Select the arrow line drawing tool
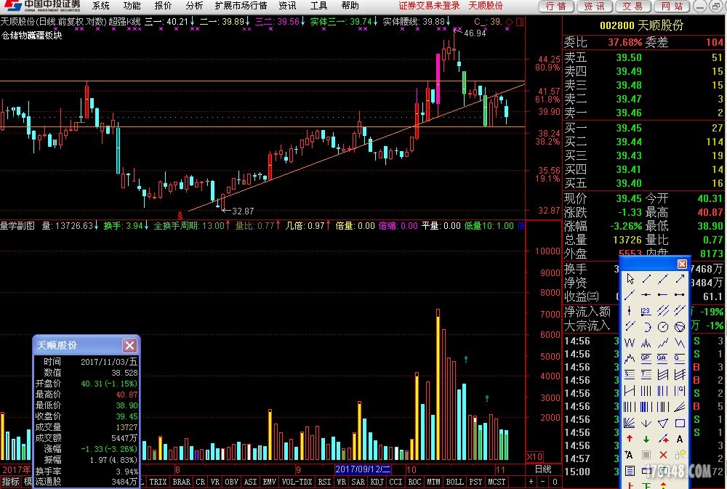 coord(680,278)
